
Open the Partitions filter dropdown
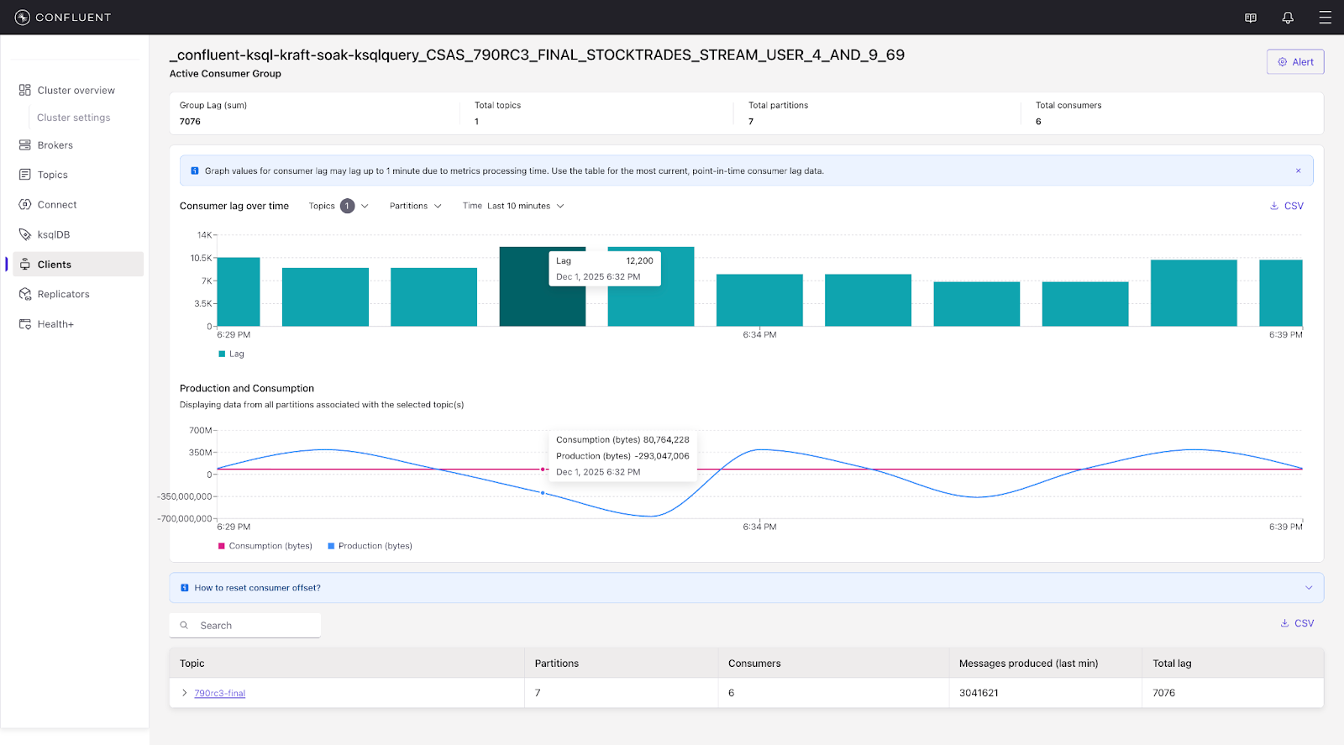click(415, 206)
